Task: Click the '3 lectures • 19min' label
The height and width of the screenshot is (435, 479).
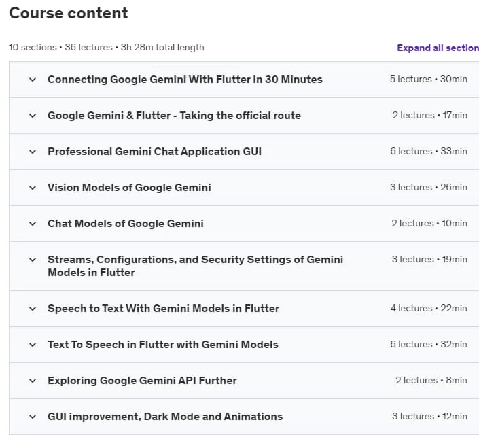Action: [429, 260]
